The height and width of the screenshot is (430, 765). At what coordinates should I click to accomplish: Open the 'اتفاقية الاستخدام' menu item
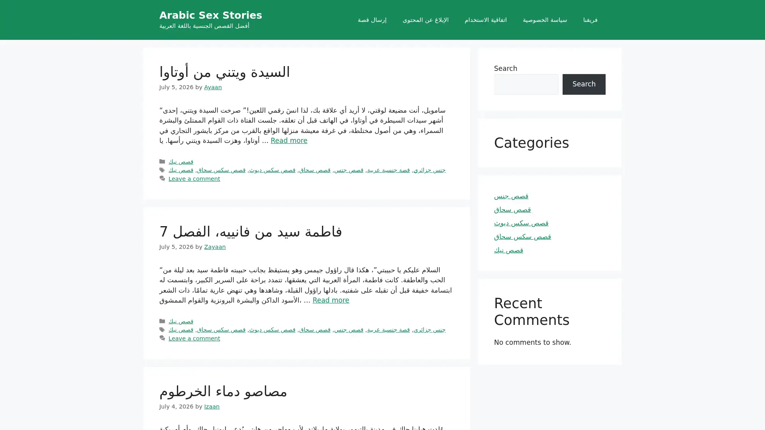pyautogui.click(x=485, y=20)
